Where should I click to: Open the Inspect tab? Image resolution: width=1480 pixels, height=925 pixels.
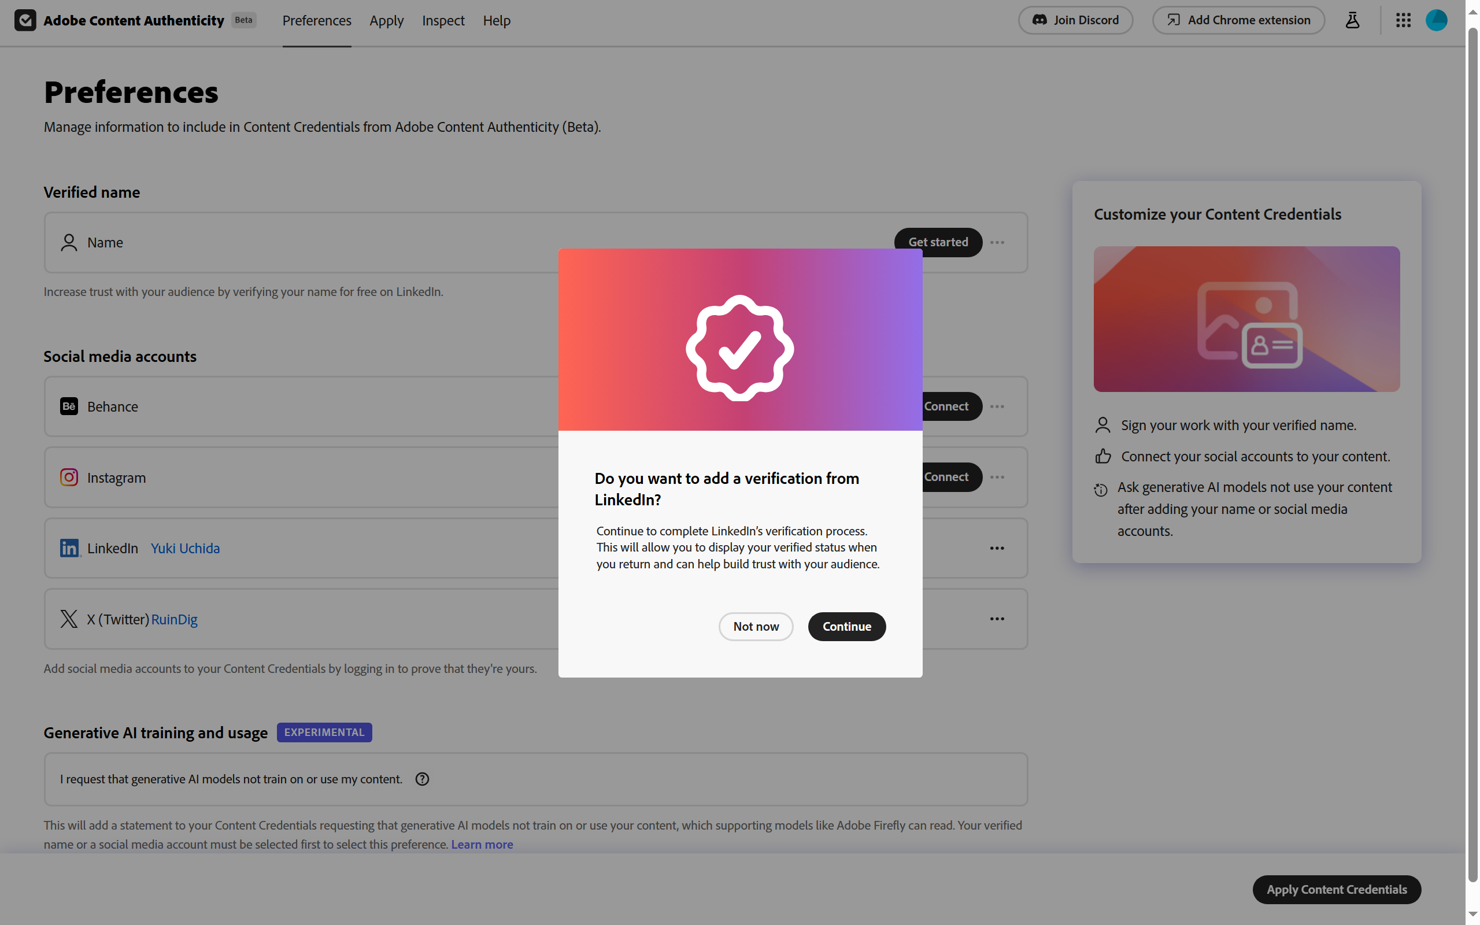coord(443,20)
